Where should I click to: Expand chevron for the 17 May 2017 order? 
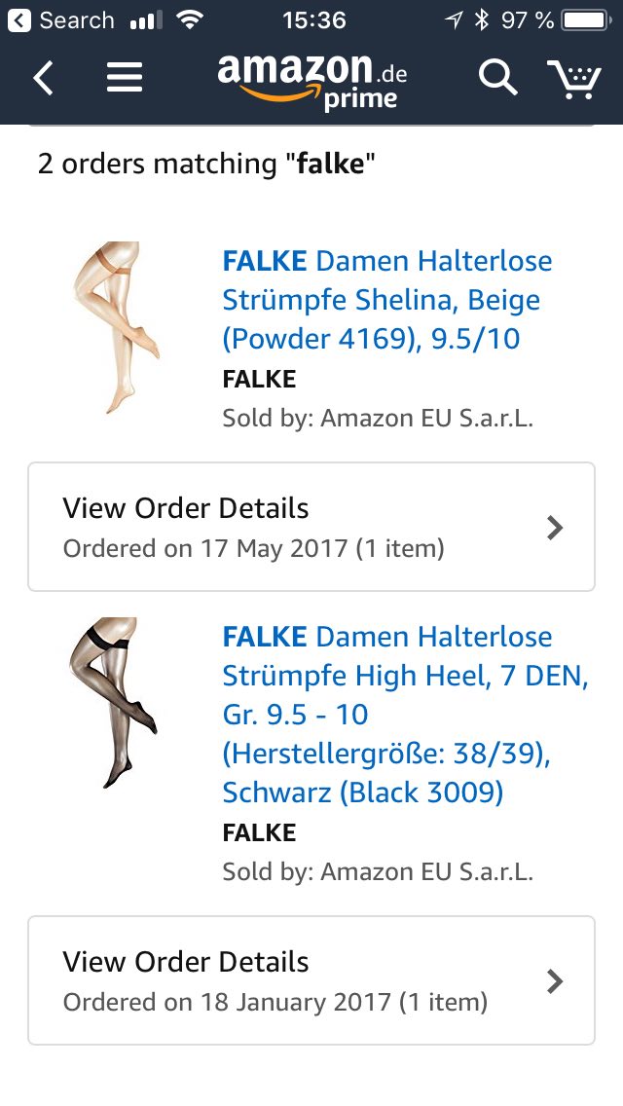click(555, 528)
